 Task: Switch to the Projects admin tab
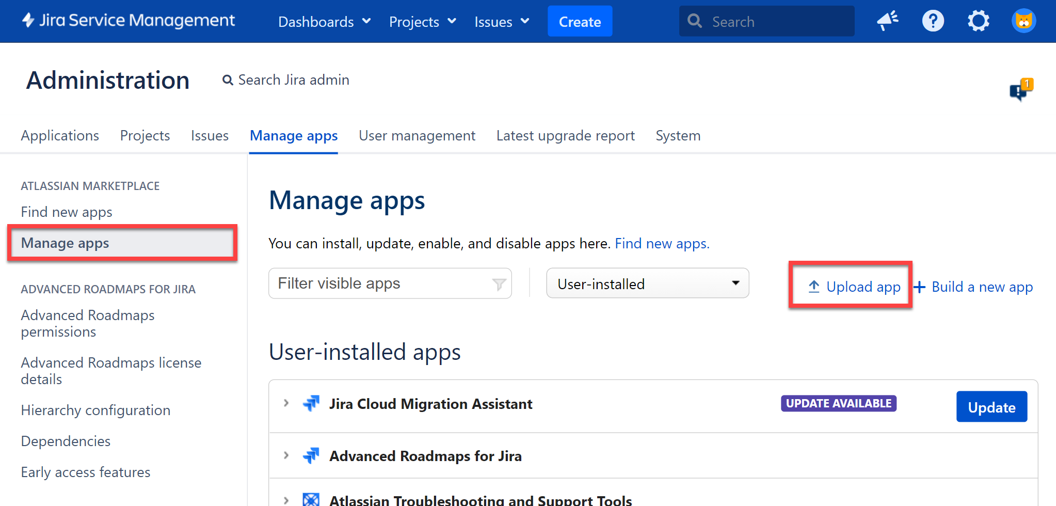(x=145, y=135)
